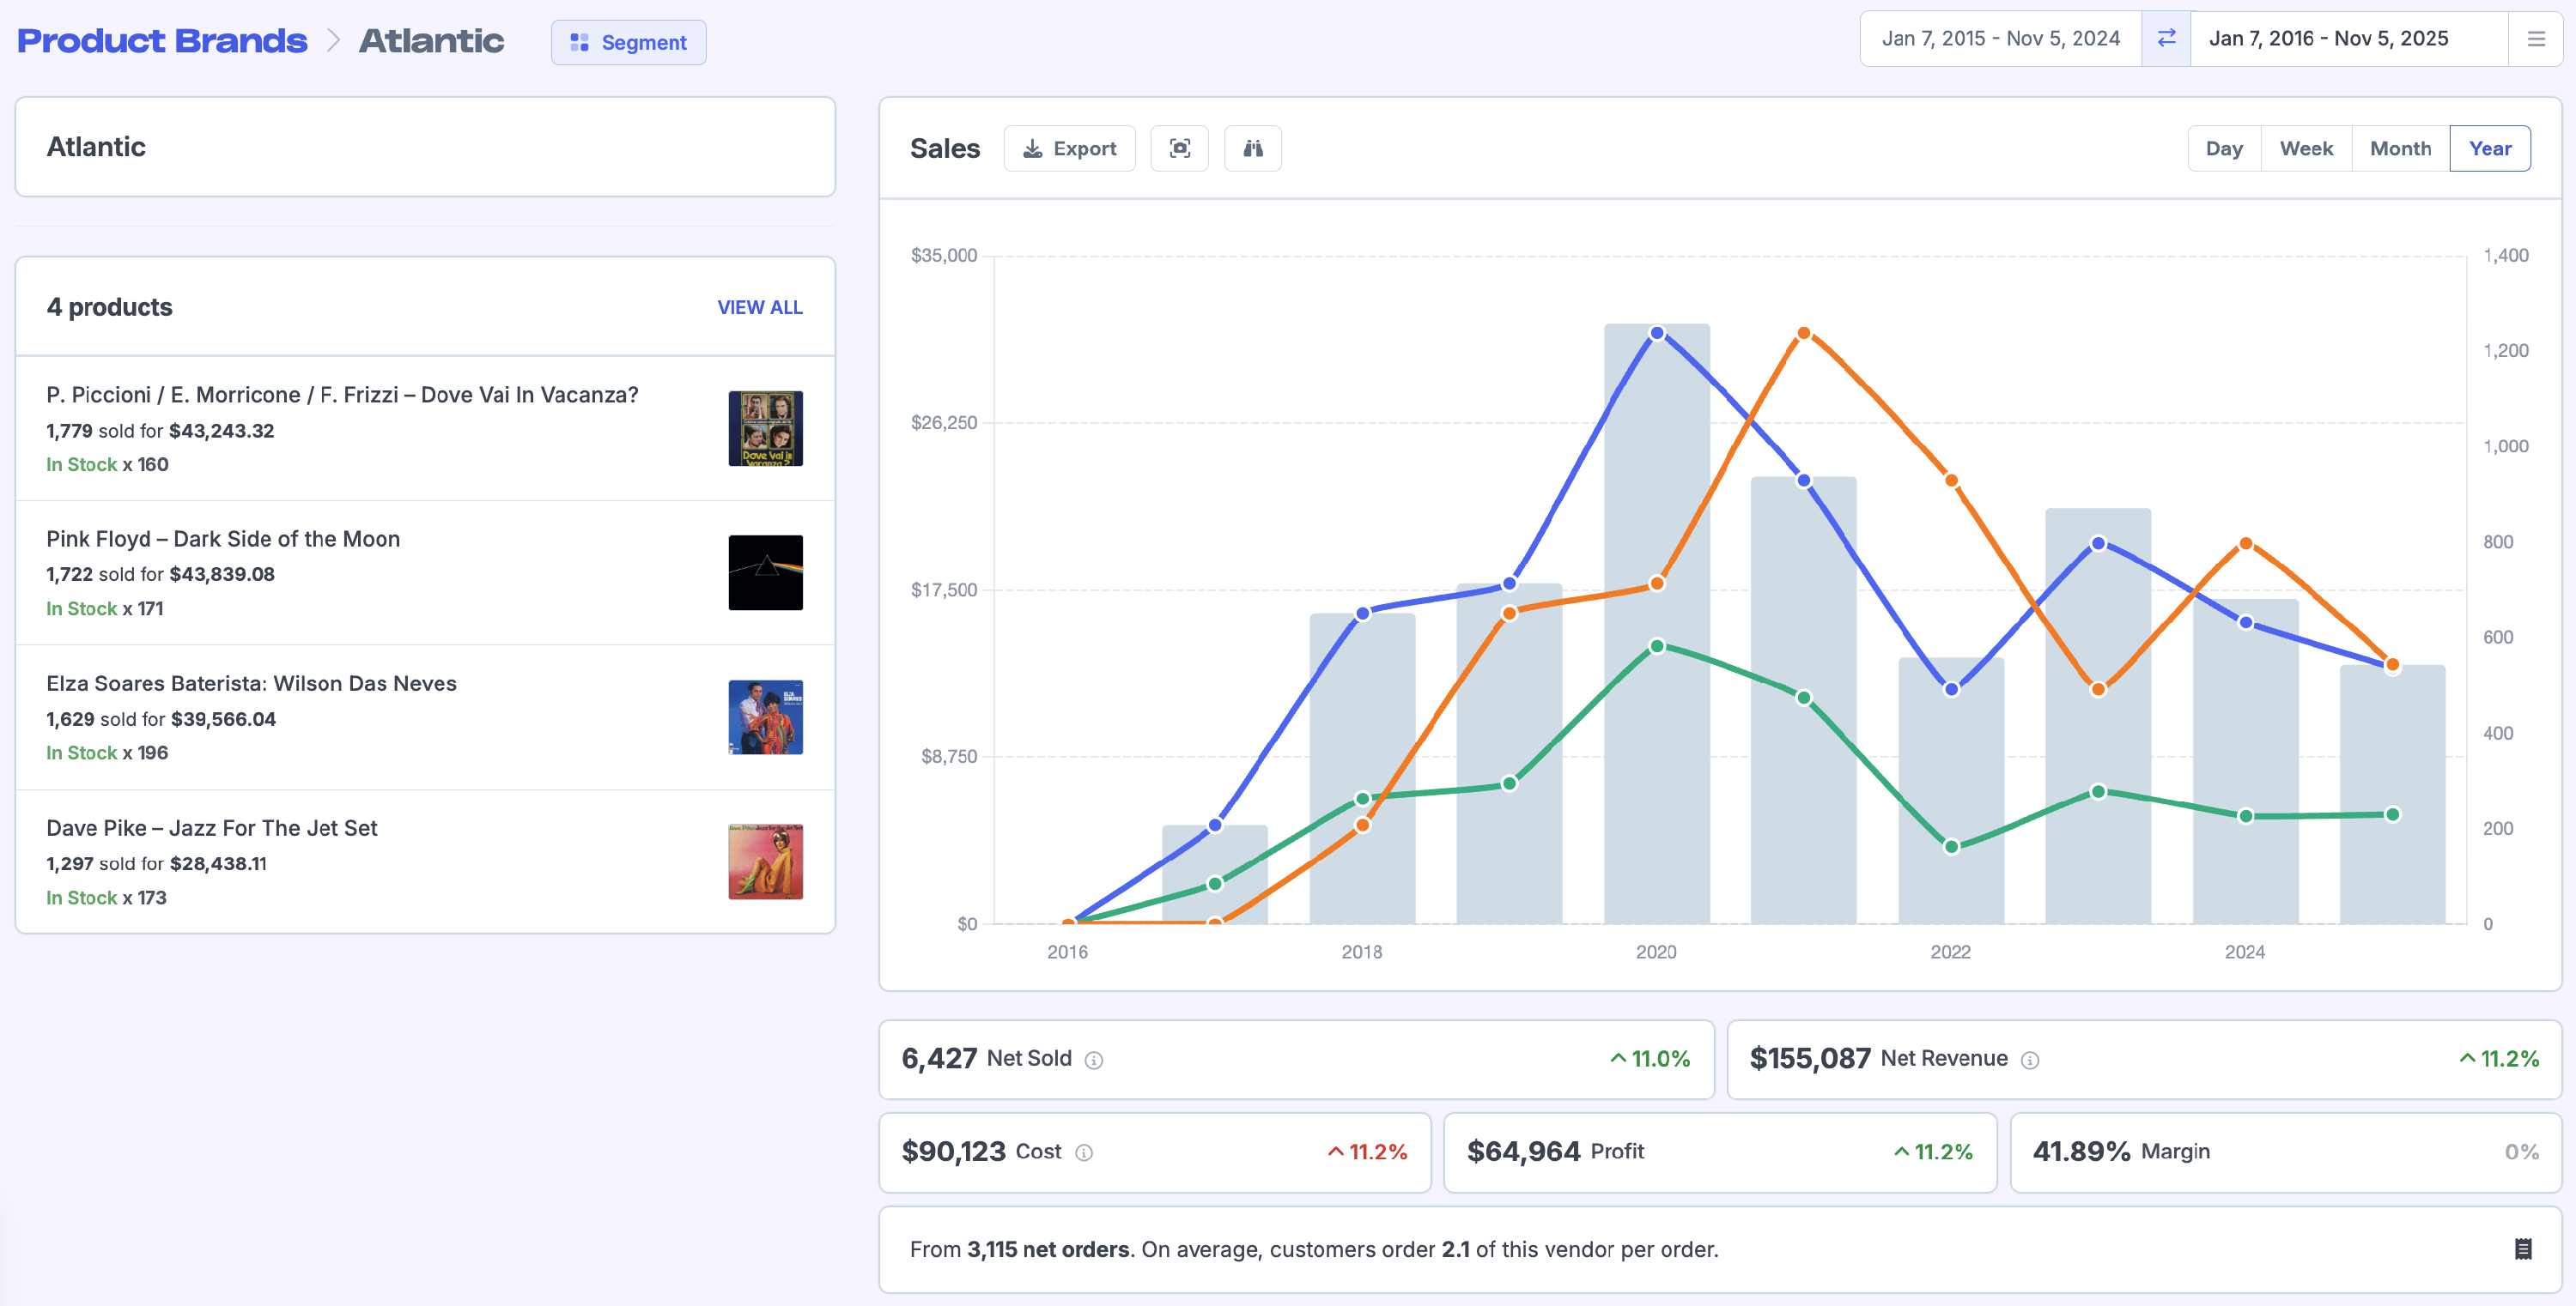Click the Cost info icon
The height and width of the screenshot is (1306, 2576).
[x=1084, y=1152]
